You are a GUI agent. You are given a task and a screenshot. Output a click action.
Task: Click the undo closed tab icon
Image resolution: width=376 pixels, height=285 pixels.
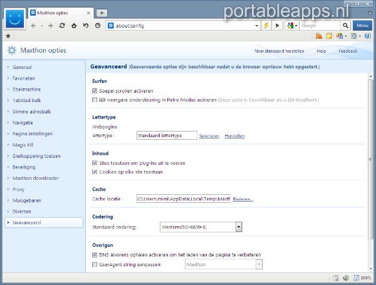click(x=86, y=26)
